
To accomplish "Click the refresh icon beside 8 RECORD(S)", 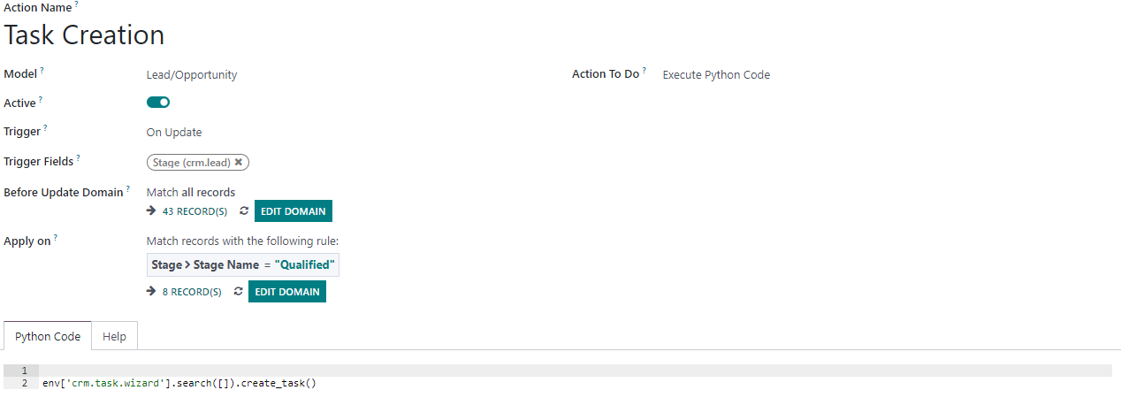I will point(238,292).
